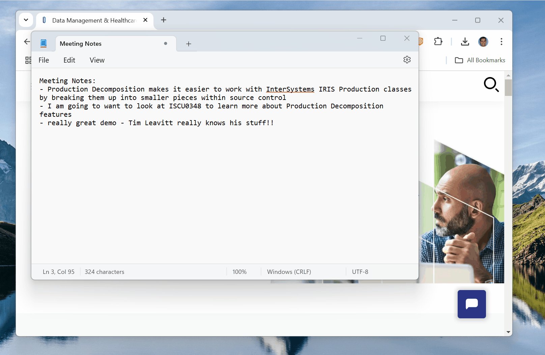Viewport: 545px width, 355px height.
Task: Open Windows (CRLF) line ending selector
Action: tap(289, 272)
